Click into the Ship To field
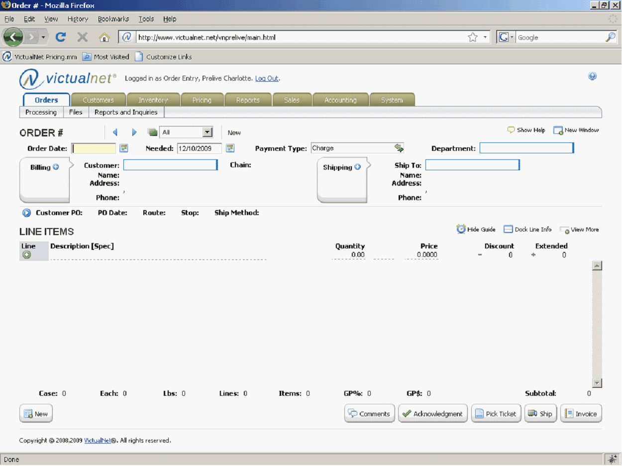Image resolution: width=622 pixels, height=466 pixels. point(472,165)
